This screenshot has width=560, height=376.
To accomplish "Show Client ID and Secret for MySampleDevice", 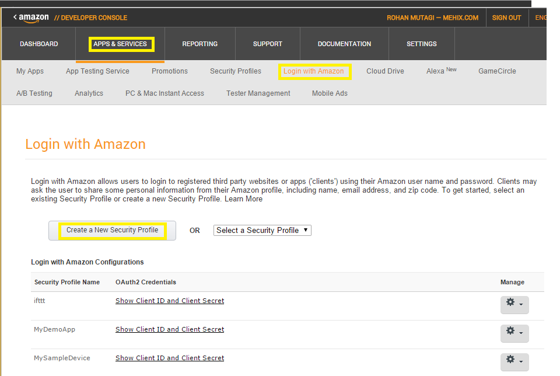I will point(170,358).
